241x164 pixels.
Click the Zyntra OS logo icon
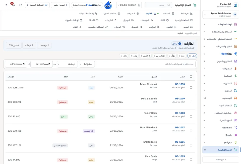coord(235,5)
